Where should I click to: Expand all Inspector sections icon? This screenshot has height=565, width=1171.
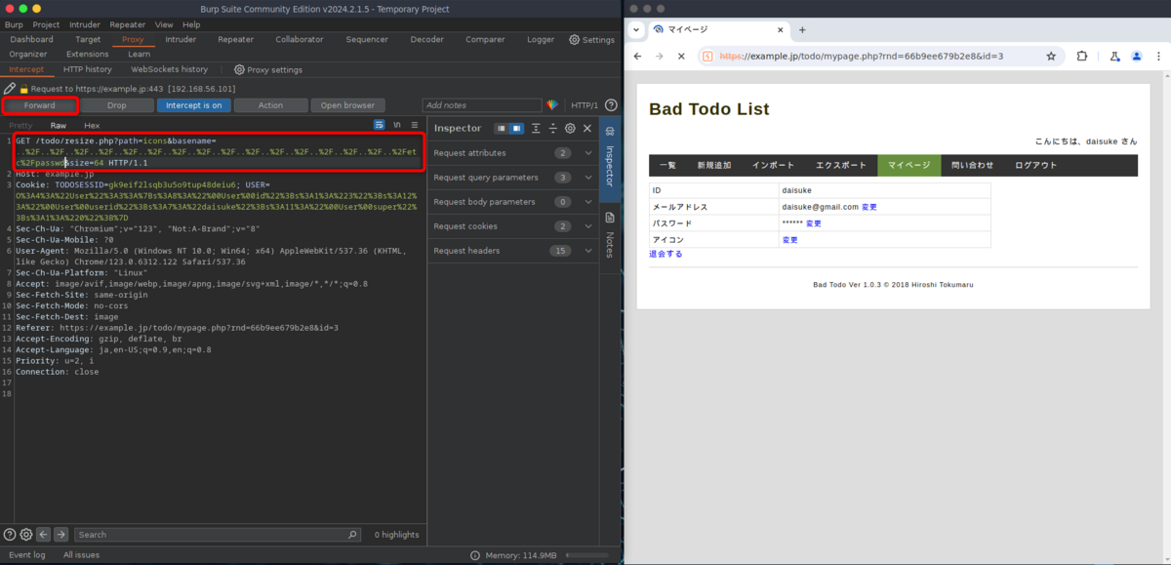pyautogui.click(x=536, y=128)
